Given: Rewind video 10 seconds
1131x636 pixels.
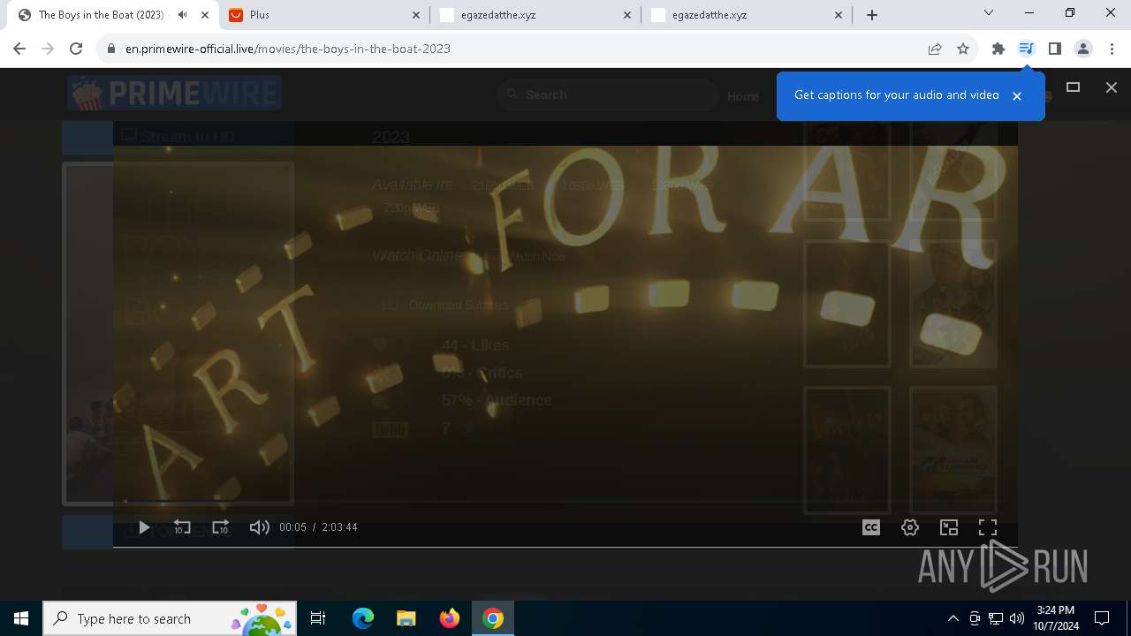Looking at the screenshot, I should [x=182, y=527].
